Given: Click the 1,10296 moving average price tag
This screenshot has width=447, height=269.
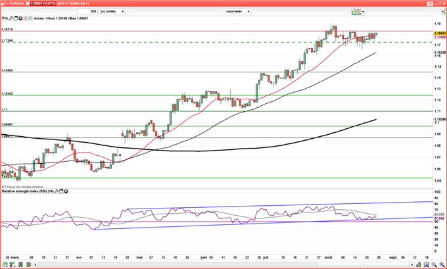Looking at the screenshot, I should point(440,119).
